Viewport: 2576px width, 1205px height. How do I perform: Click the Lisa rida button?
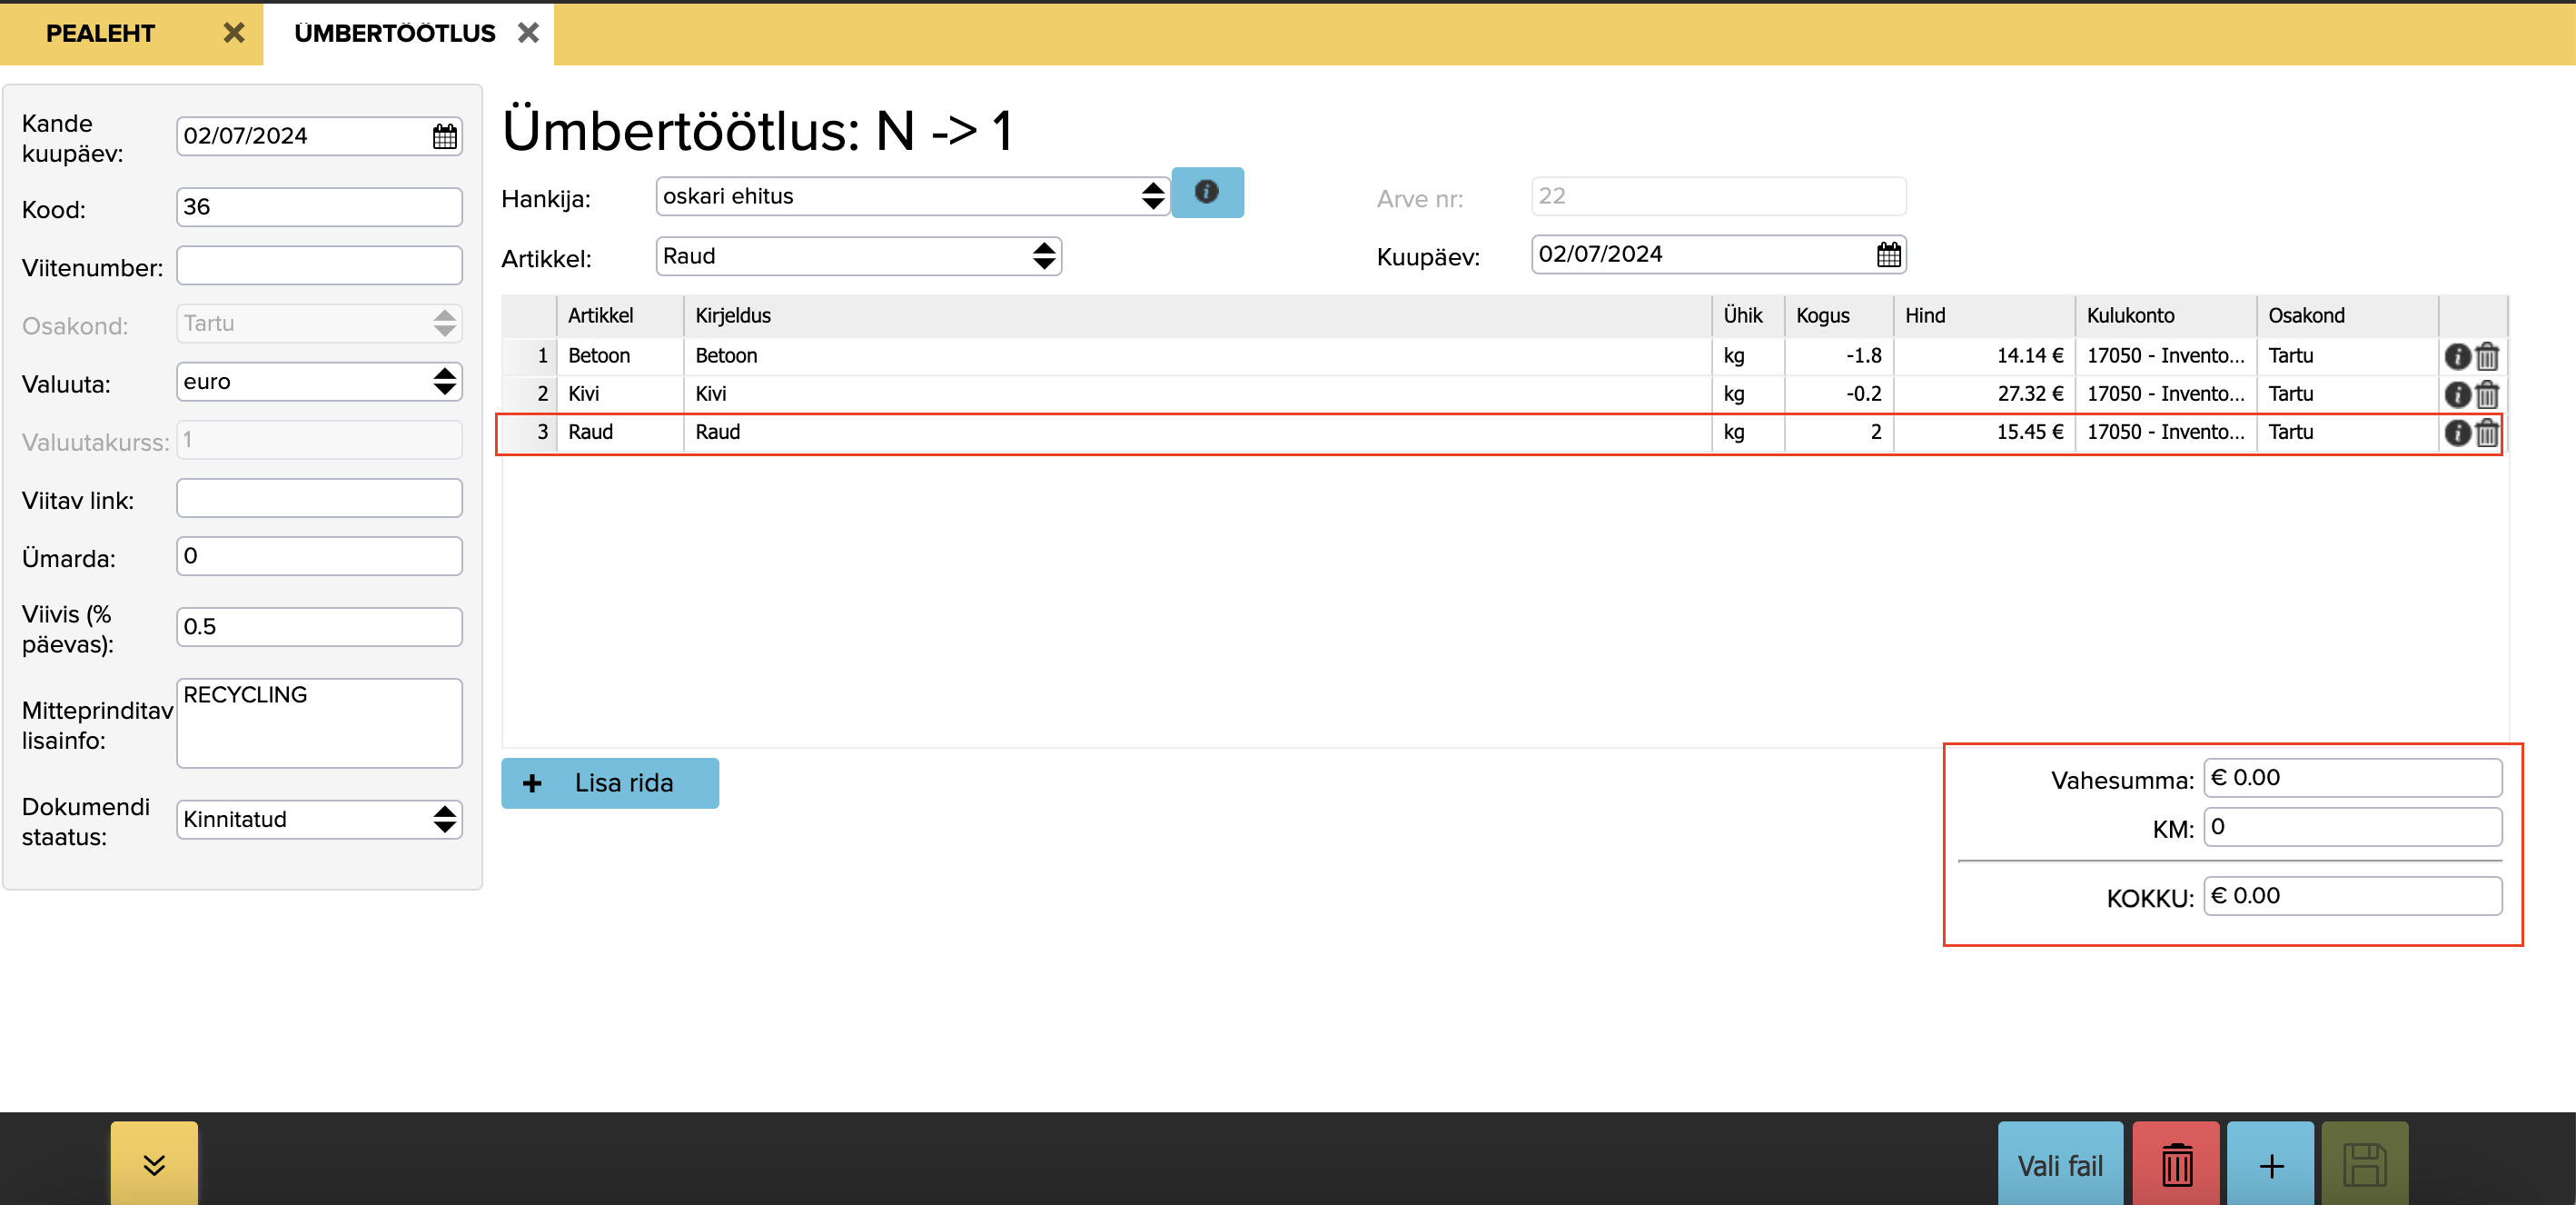tap(609, 782)
